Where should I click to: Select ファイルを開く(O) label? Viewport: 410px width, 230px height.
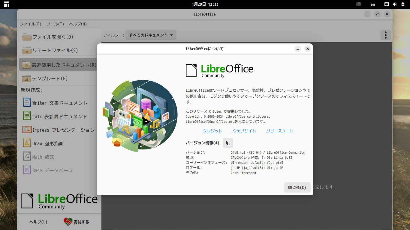(53, 37)
